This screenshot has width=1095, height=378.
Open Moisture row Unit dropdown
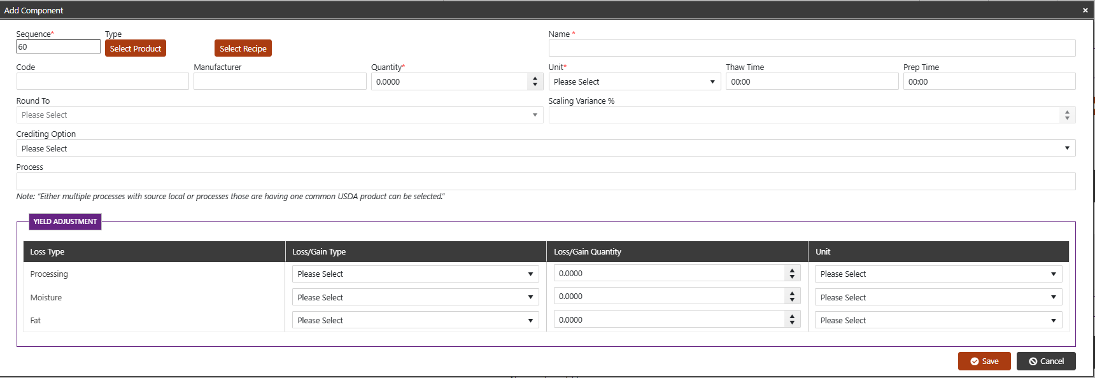(938, 297)
